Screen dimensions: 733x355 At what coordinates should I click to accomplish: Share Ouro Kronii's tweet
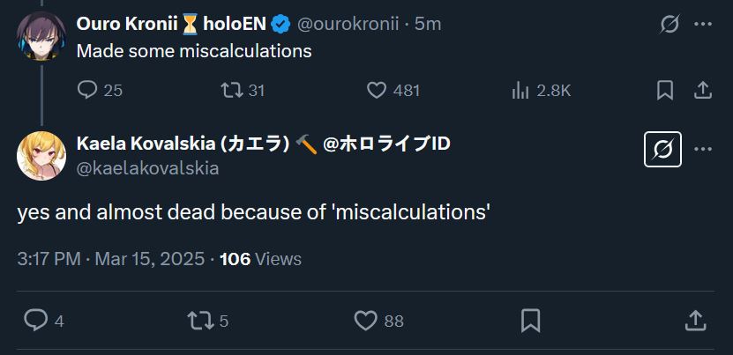click(x=703, y=90)
